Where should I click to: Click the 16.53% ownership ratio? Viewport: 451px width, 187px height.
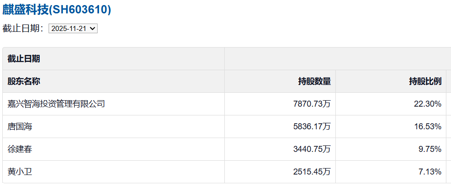click(427, 127)
